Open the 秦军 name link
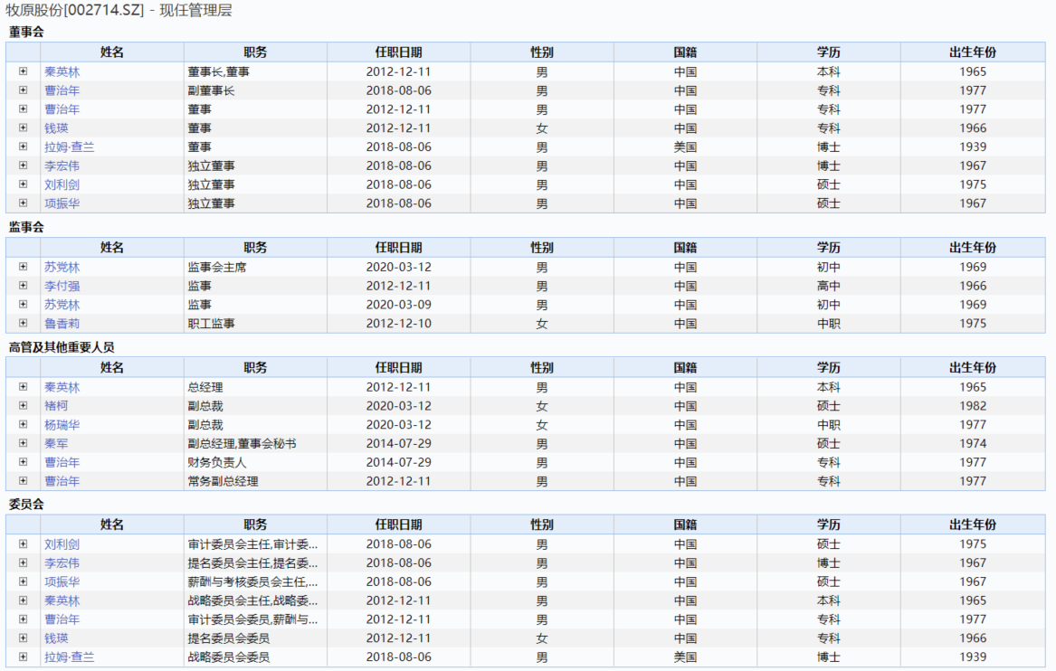This screenshot has width=1056, height=671. 57,444
